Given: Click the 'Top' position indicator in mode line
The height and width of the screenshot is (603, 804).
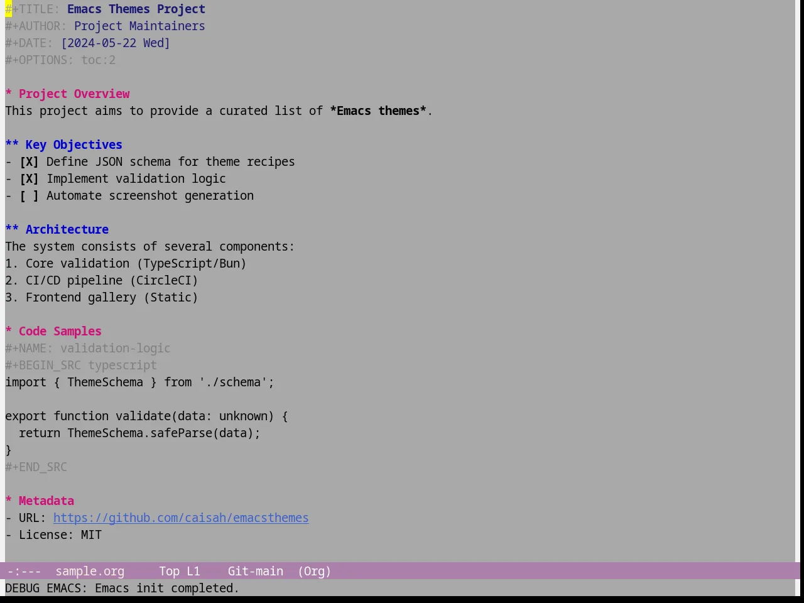Looking at the screenshot, I should tap(169, 572).
